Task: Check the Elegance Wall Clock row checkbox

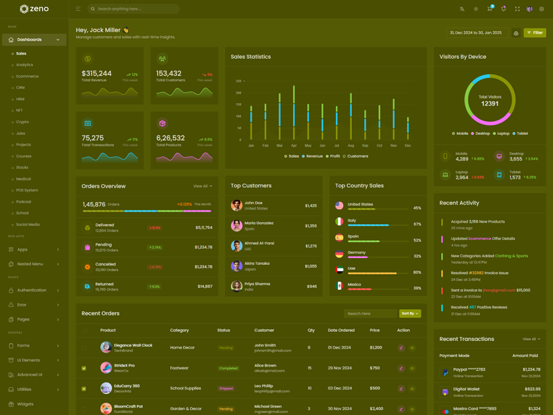Action: (84, 348)
